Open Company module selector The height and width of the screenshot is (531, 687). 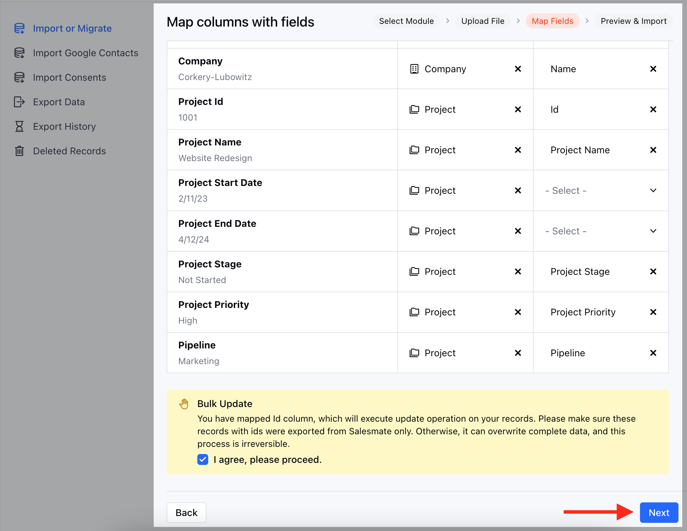pyautogui.click(x=465, y=69)
